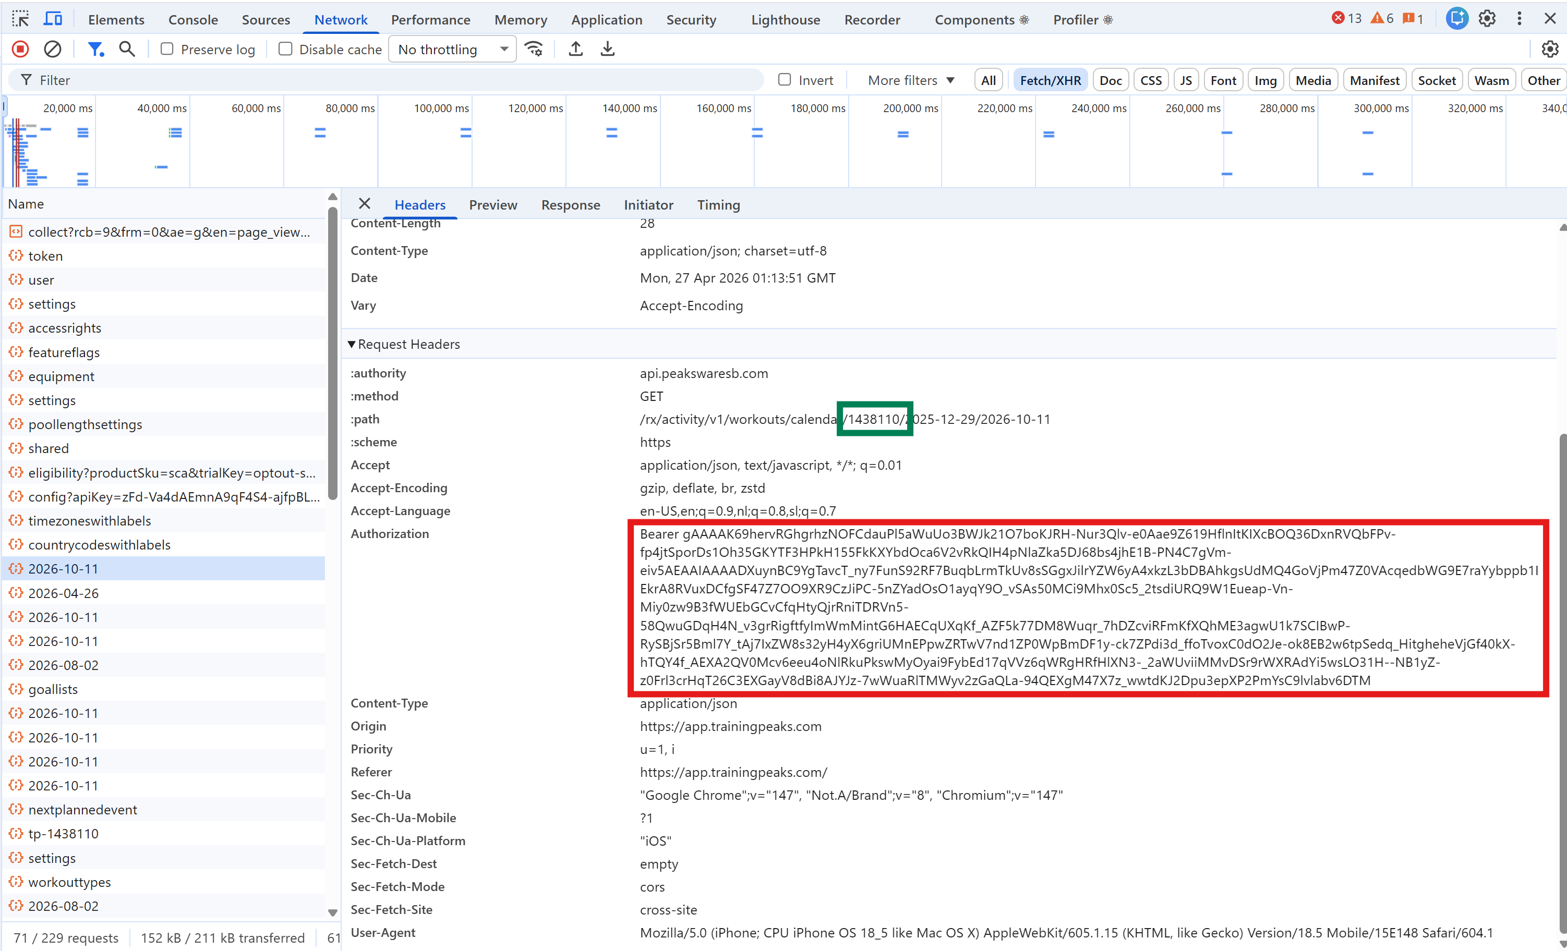Toggle the device toolbar
This screenshot has width=1567, height=951.
pos(53,18)
